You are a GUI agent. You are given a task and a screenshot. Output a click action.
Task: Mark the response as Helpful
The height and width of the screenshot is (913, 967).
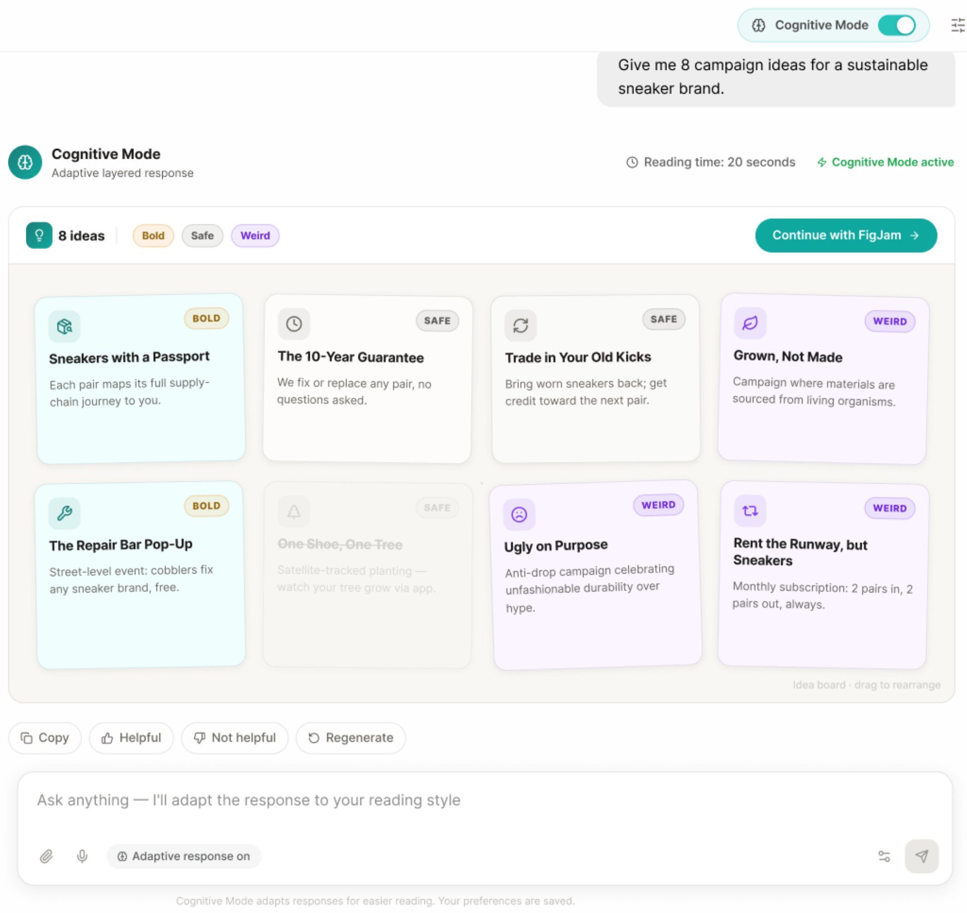(131, 738)
